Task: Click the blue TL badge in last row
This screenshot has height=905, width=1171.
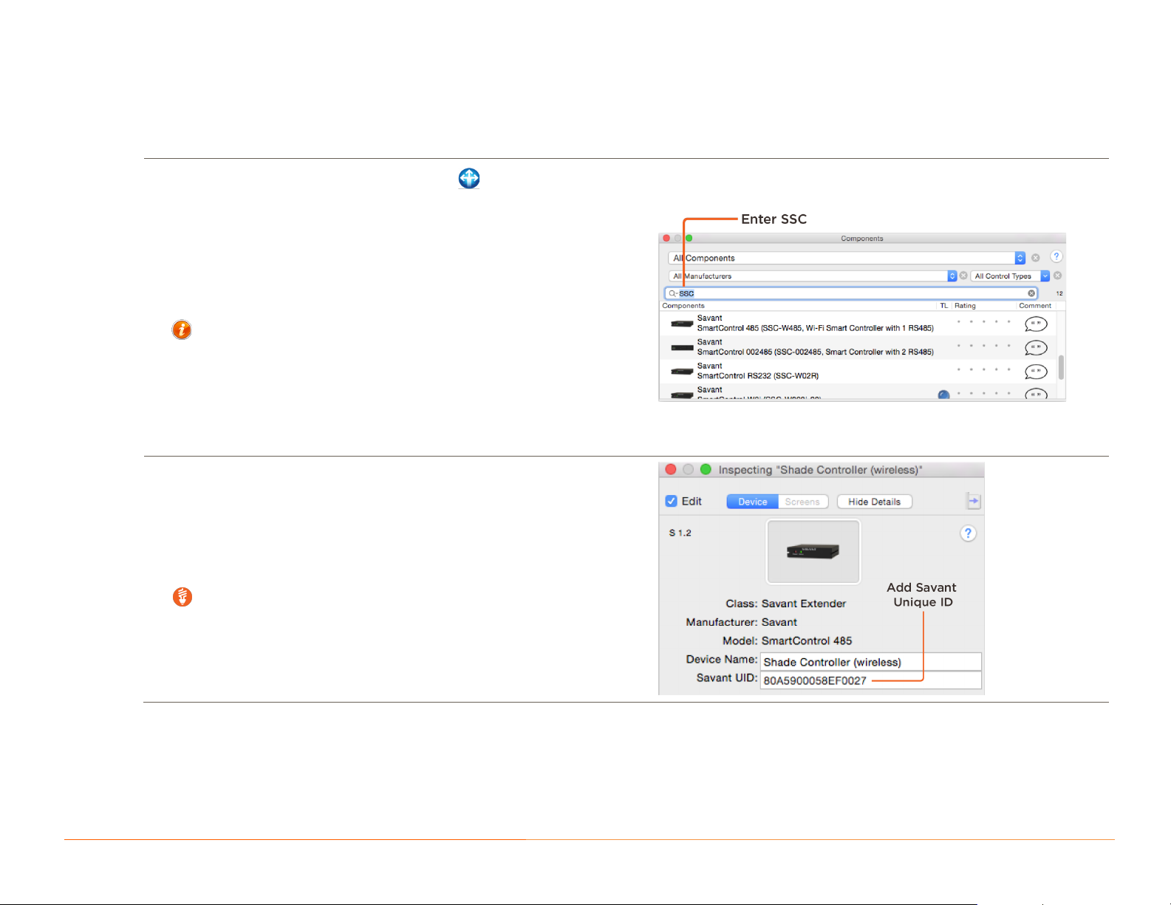Action: (943, 395)
